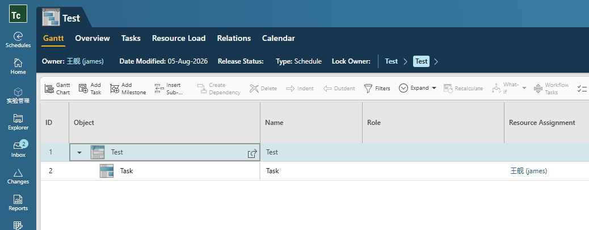Click Add Milestone in toolbar
The width and height of the screenshot is (589, 230).
coord(128,89)
